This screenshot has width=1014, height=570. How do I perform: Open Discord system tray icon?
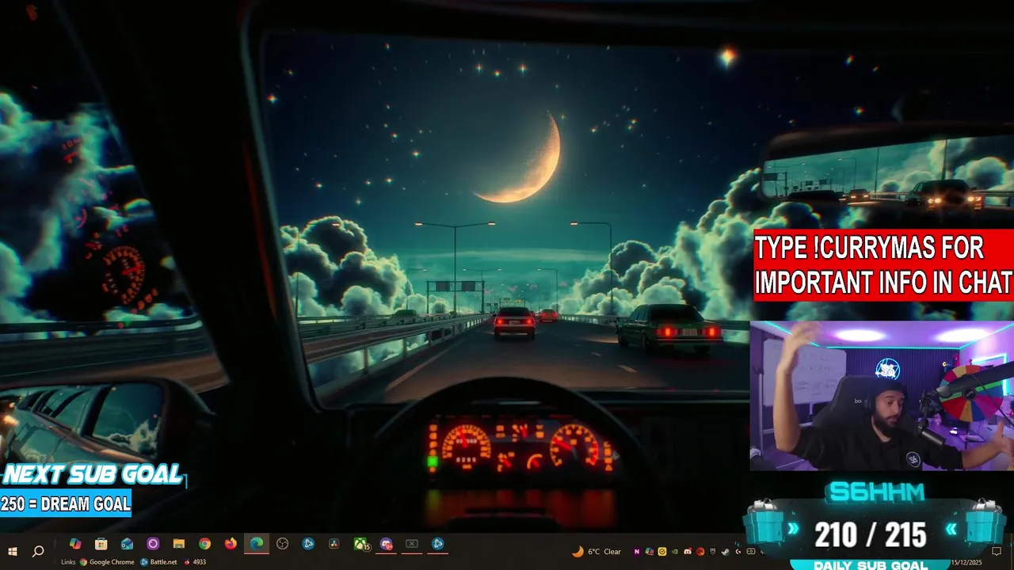pyautogui.click(x=688, y=552)
